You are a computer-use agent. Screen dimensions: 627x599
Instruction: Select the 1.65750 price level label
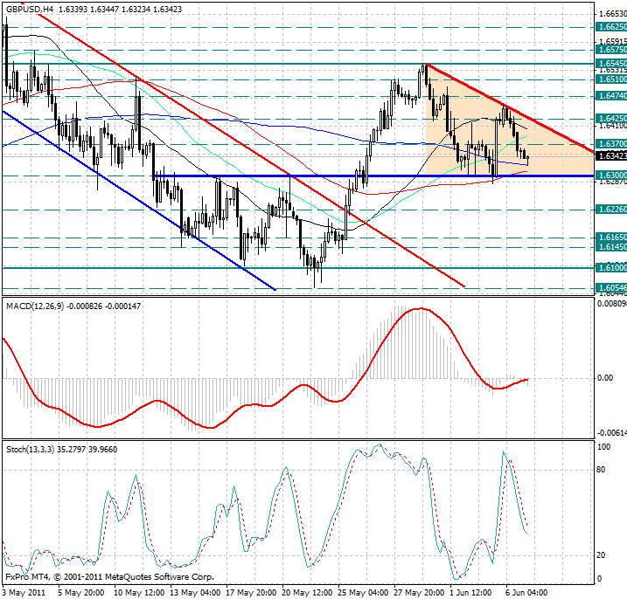point(611,50)
